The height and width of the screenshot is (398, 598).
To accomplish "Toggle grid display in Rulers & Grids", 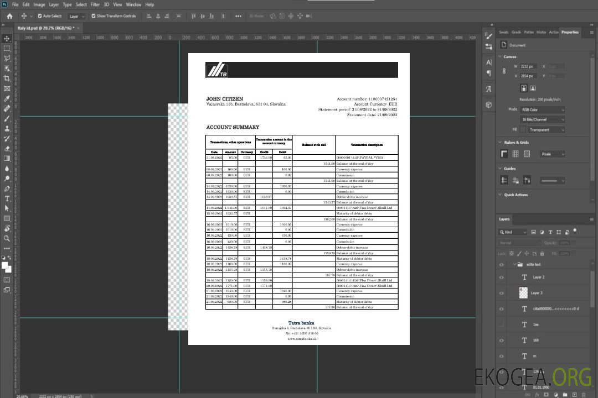I will pos(515,154).
